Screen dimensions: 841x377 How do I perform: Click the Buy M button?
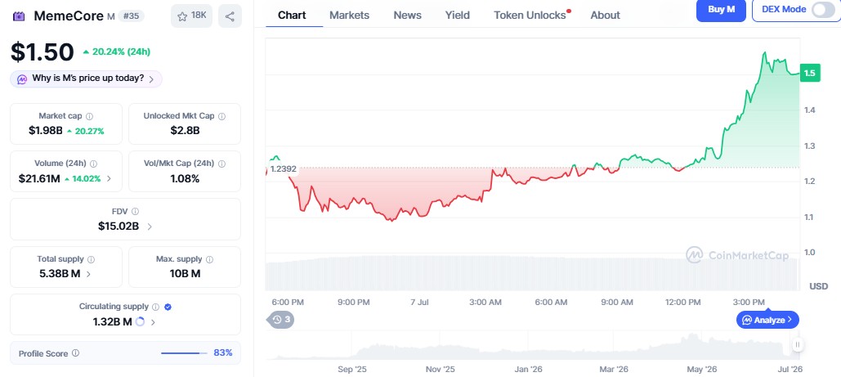point(721,10)
